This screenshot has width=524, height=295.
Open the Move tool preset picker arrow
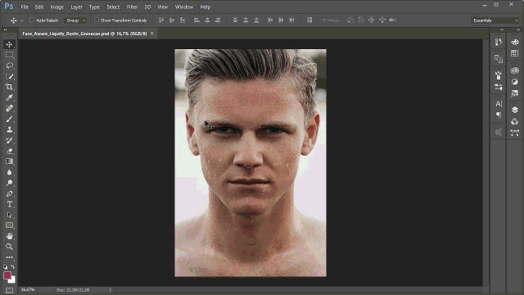tap(22, 20)
